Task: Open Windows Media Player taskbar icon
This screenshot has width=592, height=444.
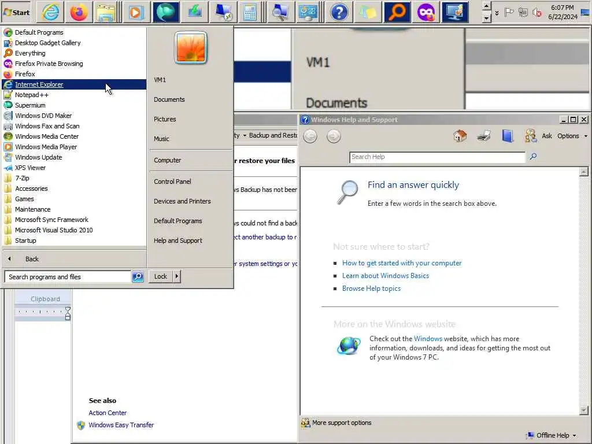Action: tap(135, 12)
